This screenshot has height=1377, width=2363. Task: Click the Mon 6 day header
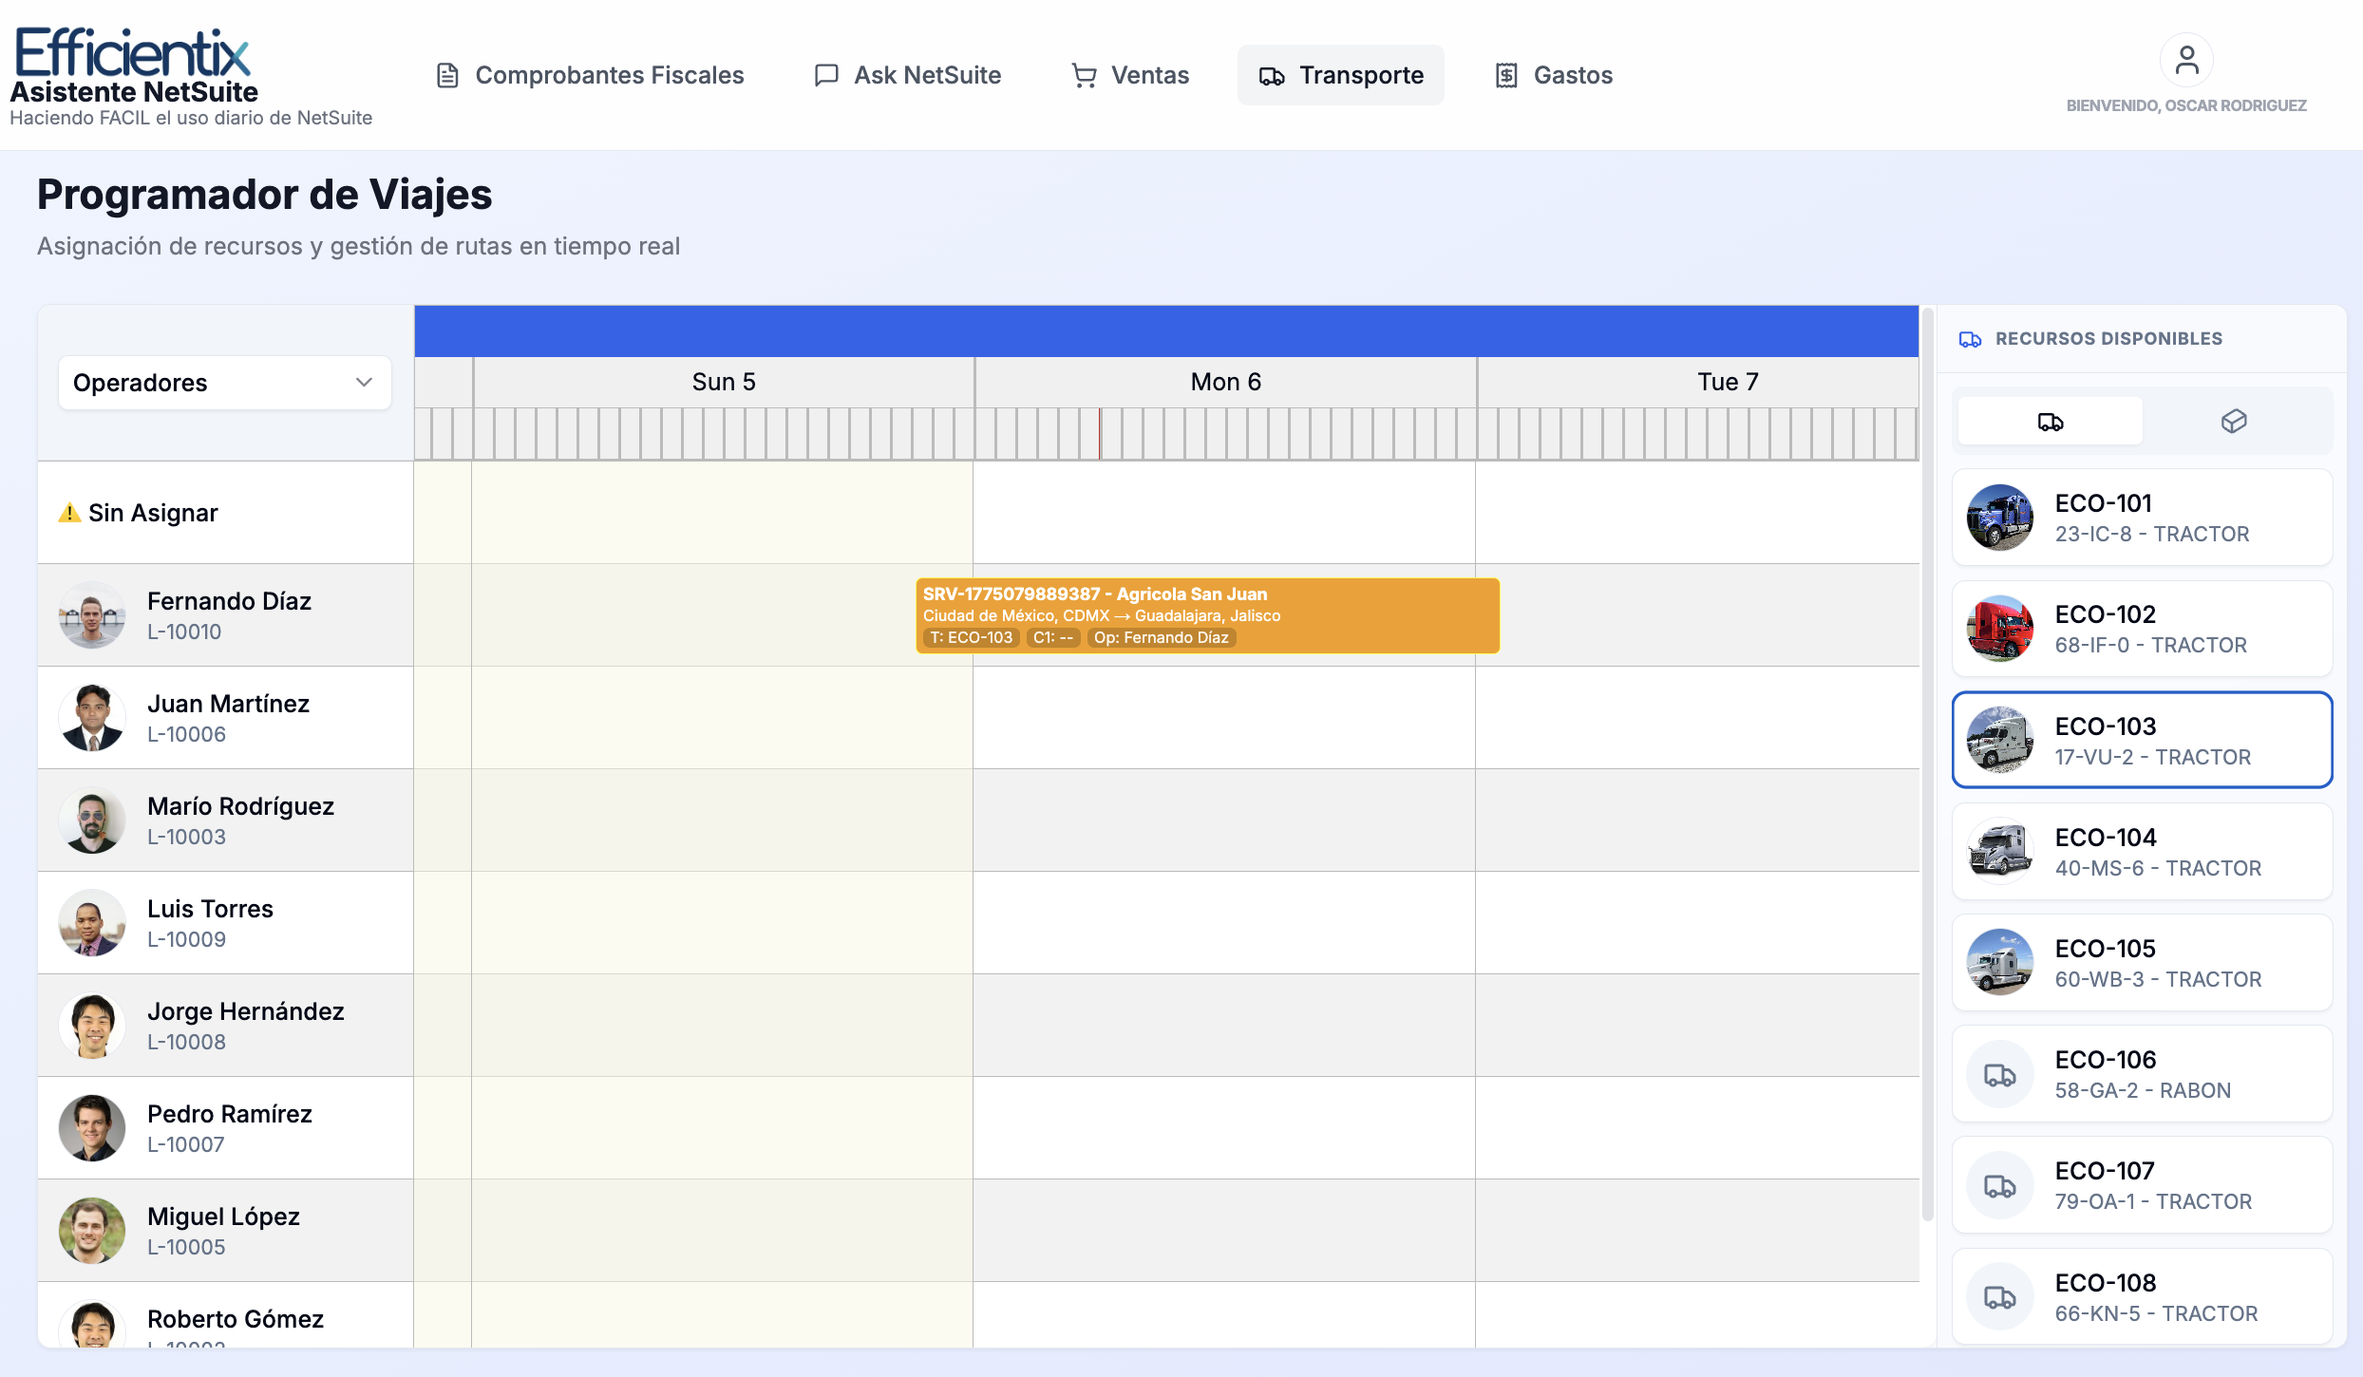click(1226, 382)
